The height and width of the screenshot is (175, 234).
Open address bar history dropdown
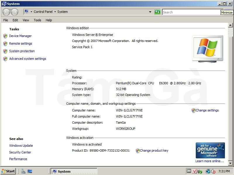[150, 12]
